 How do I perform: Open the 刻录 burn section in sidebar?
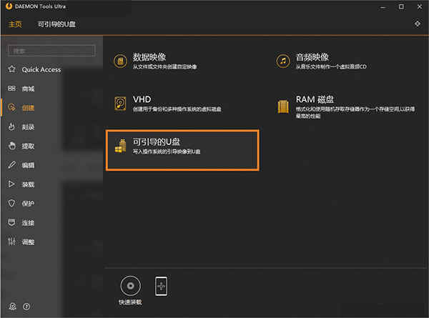click(x=21, y=127)
